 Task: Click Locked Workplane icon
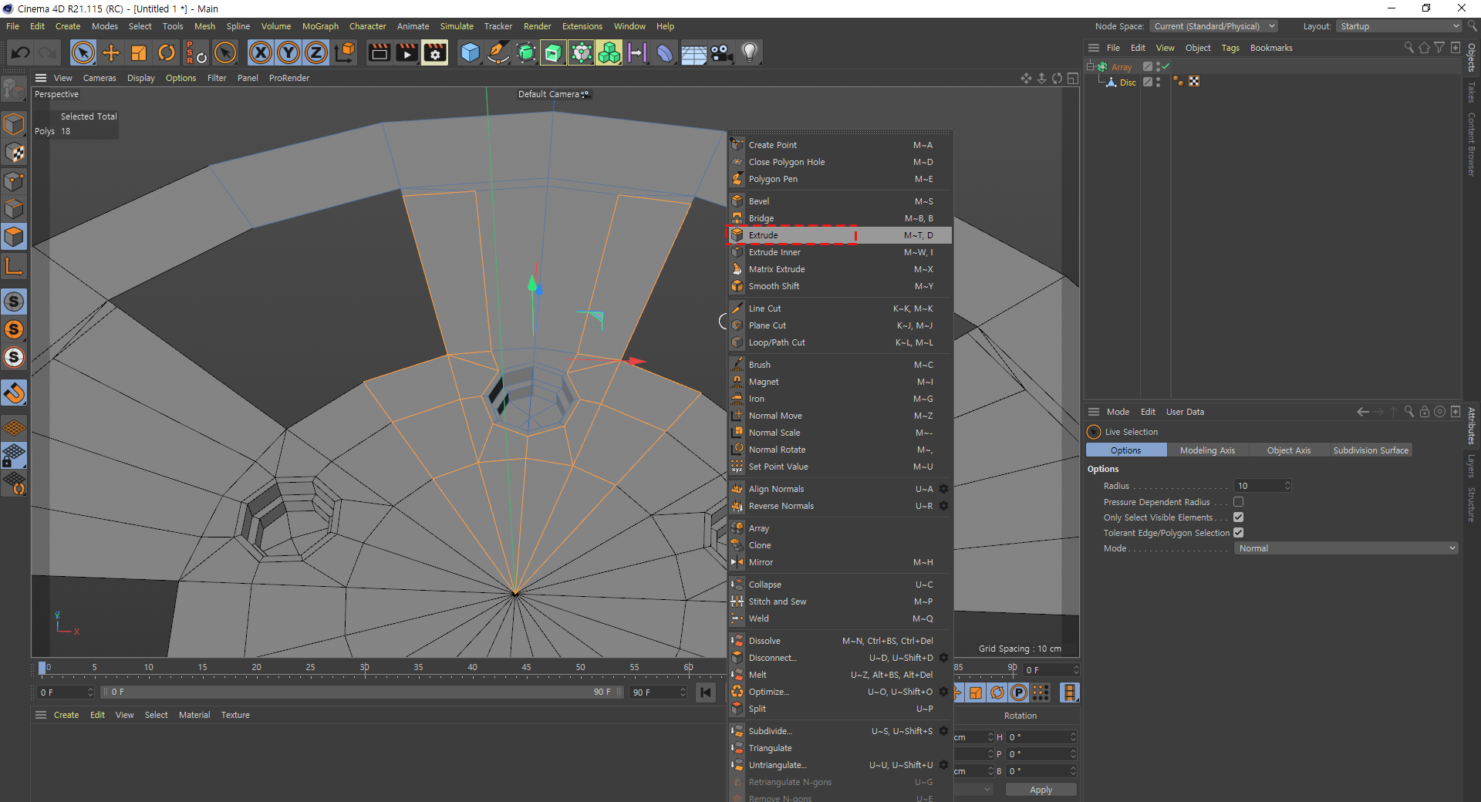click(x=14, y=455)
